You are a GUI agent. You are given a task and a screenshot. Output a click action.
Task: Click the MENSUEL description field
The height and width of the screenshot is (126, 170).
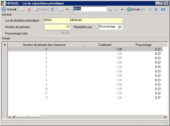(96, 20)
